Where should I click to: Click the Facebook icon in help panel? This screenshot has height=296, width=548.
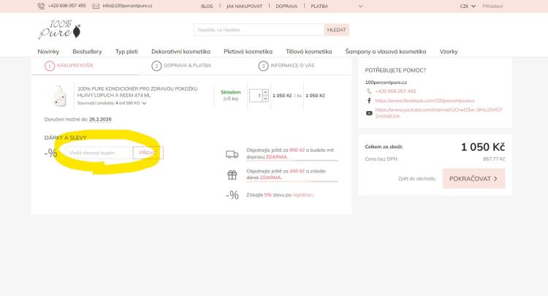tap(369, 101)
